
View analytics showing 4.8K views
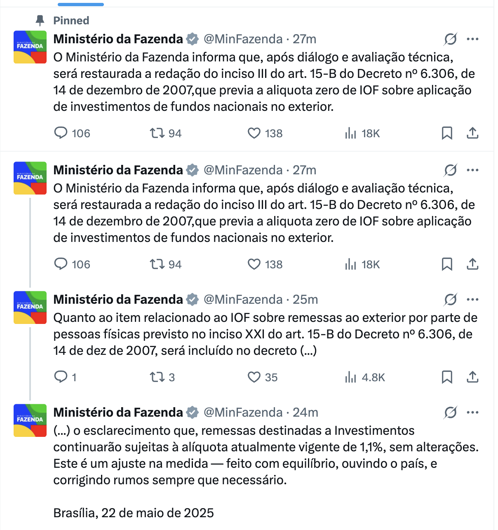click(365, 377)
